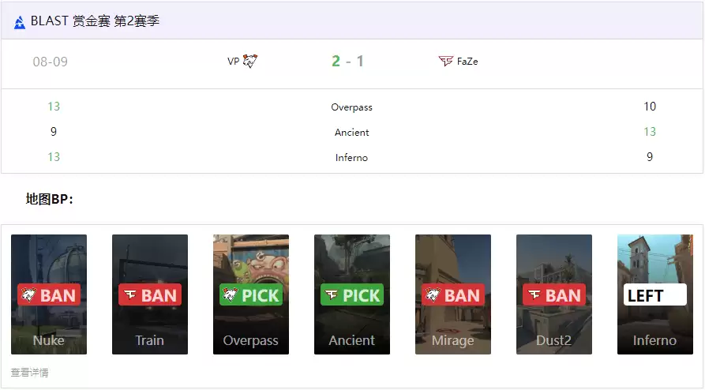
Task: Select the Inferno map card label
Action: (x=654, y=340)
